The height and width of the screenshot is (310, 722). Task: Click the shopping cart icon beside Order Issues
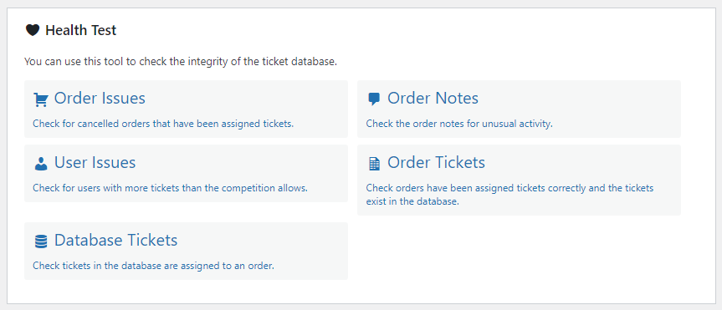[41, 99]
